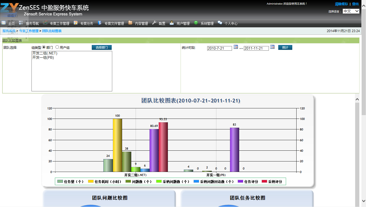Open the start date calendar picker
Image resolution: width=366 pixels, height=207 pixels.
(236, 47)
